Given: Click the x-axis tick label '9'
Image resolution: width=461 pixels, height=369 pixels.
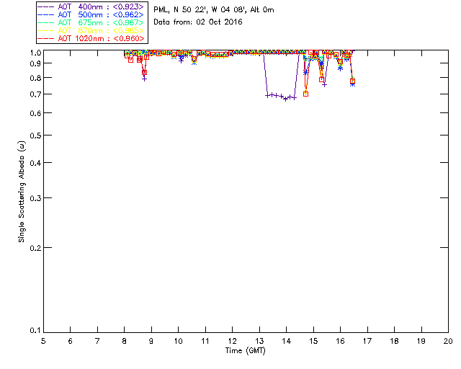Looking at the screenshot, I should 151,341.
